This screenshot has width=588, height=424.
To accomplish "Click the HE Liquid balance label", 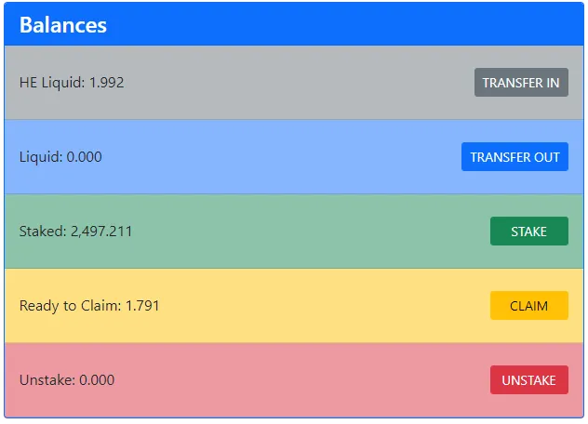I will point(52,83).
